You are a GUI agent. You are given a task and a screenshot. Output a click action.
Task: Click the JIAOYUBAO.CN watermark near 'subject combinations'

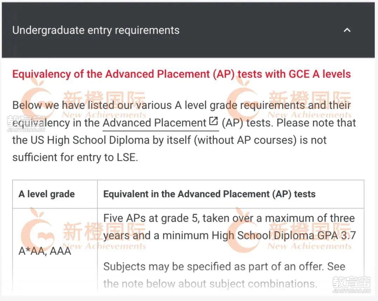[351, 285]
